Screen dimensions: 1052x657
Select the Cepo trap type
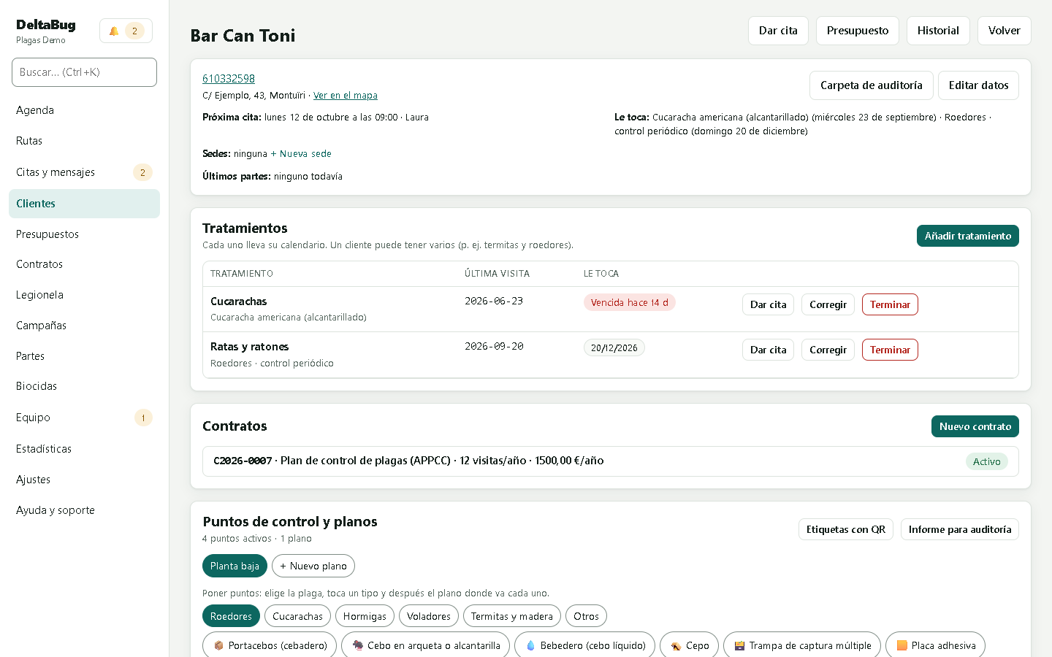point(689,645)
